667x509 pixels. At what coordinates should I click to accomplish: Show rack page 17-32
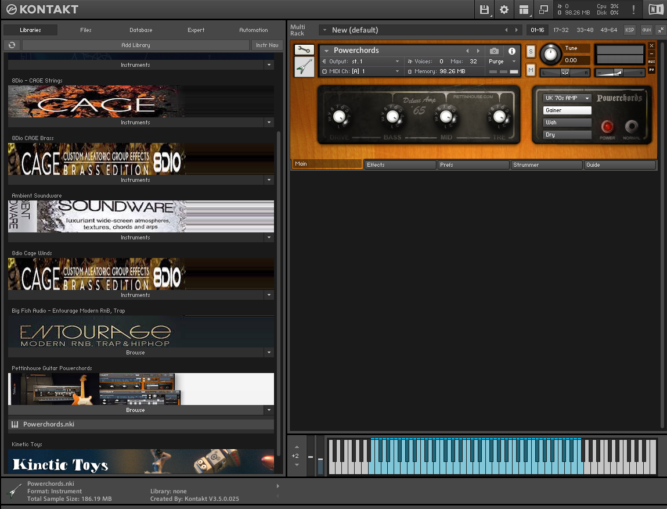tap(561, 30)
